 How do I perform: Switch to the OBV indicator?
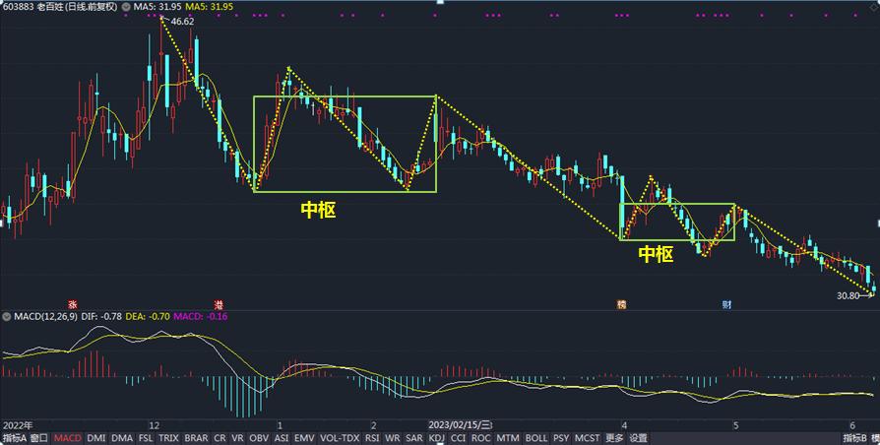point(259,438)
